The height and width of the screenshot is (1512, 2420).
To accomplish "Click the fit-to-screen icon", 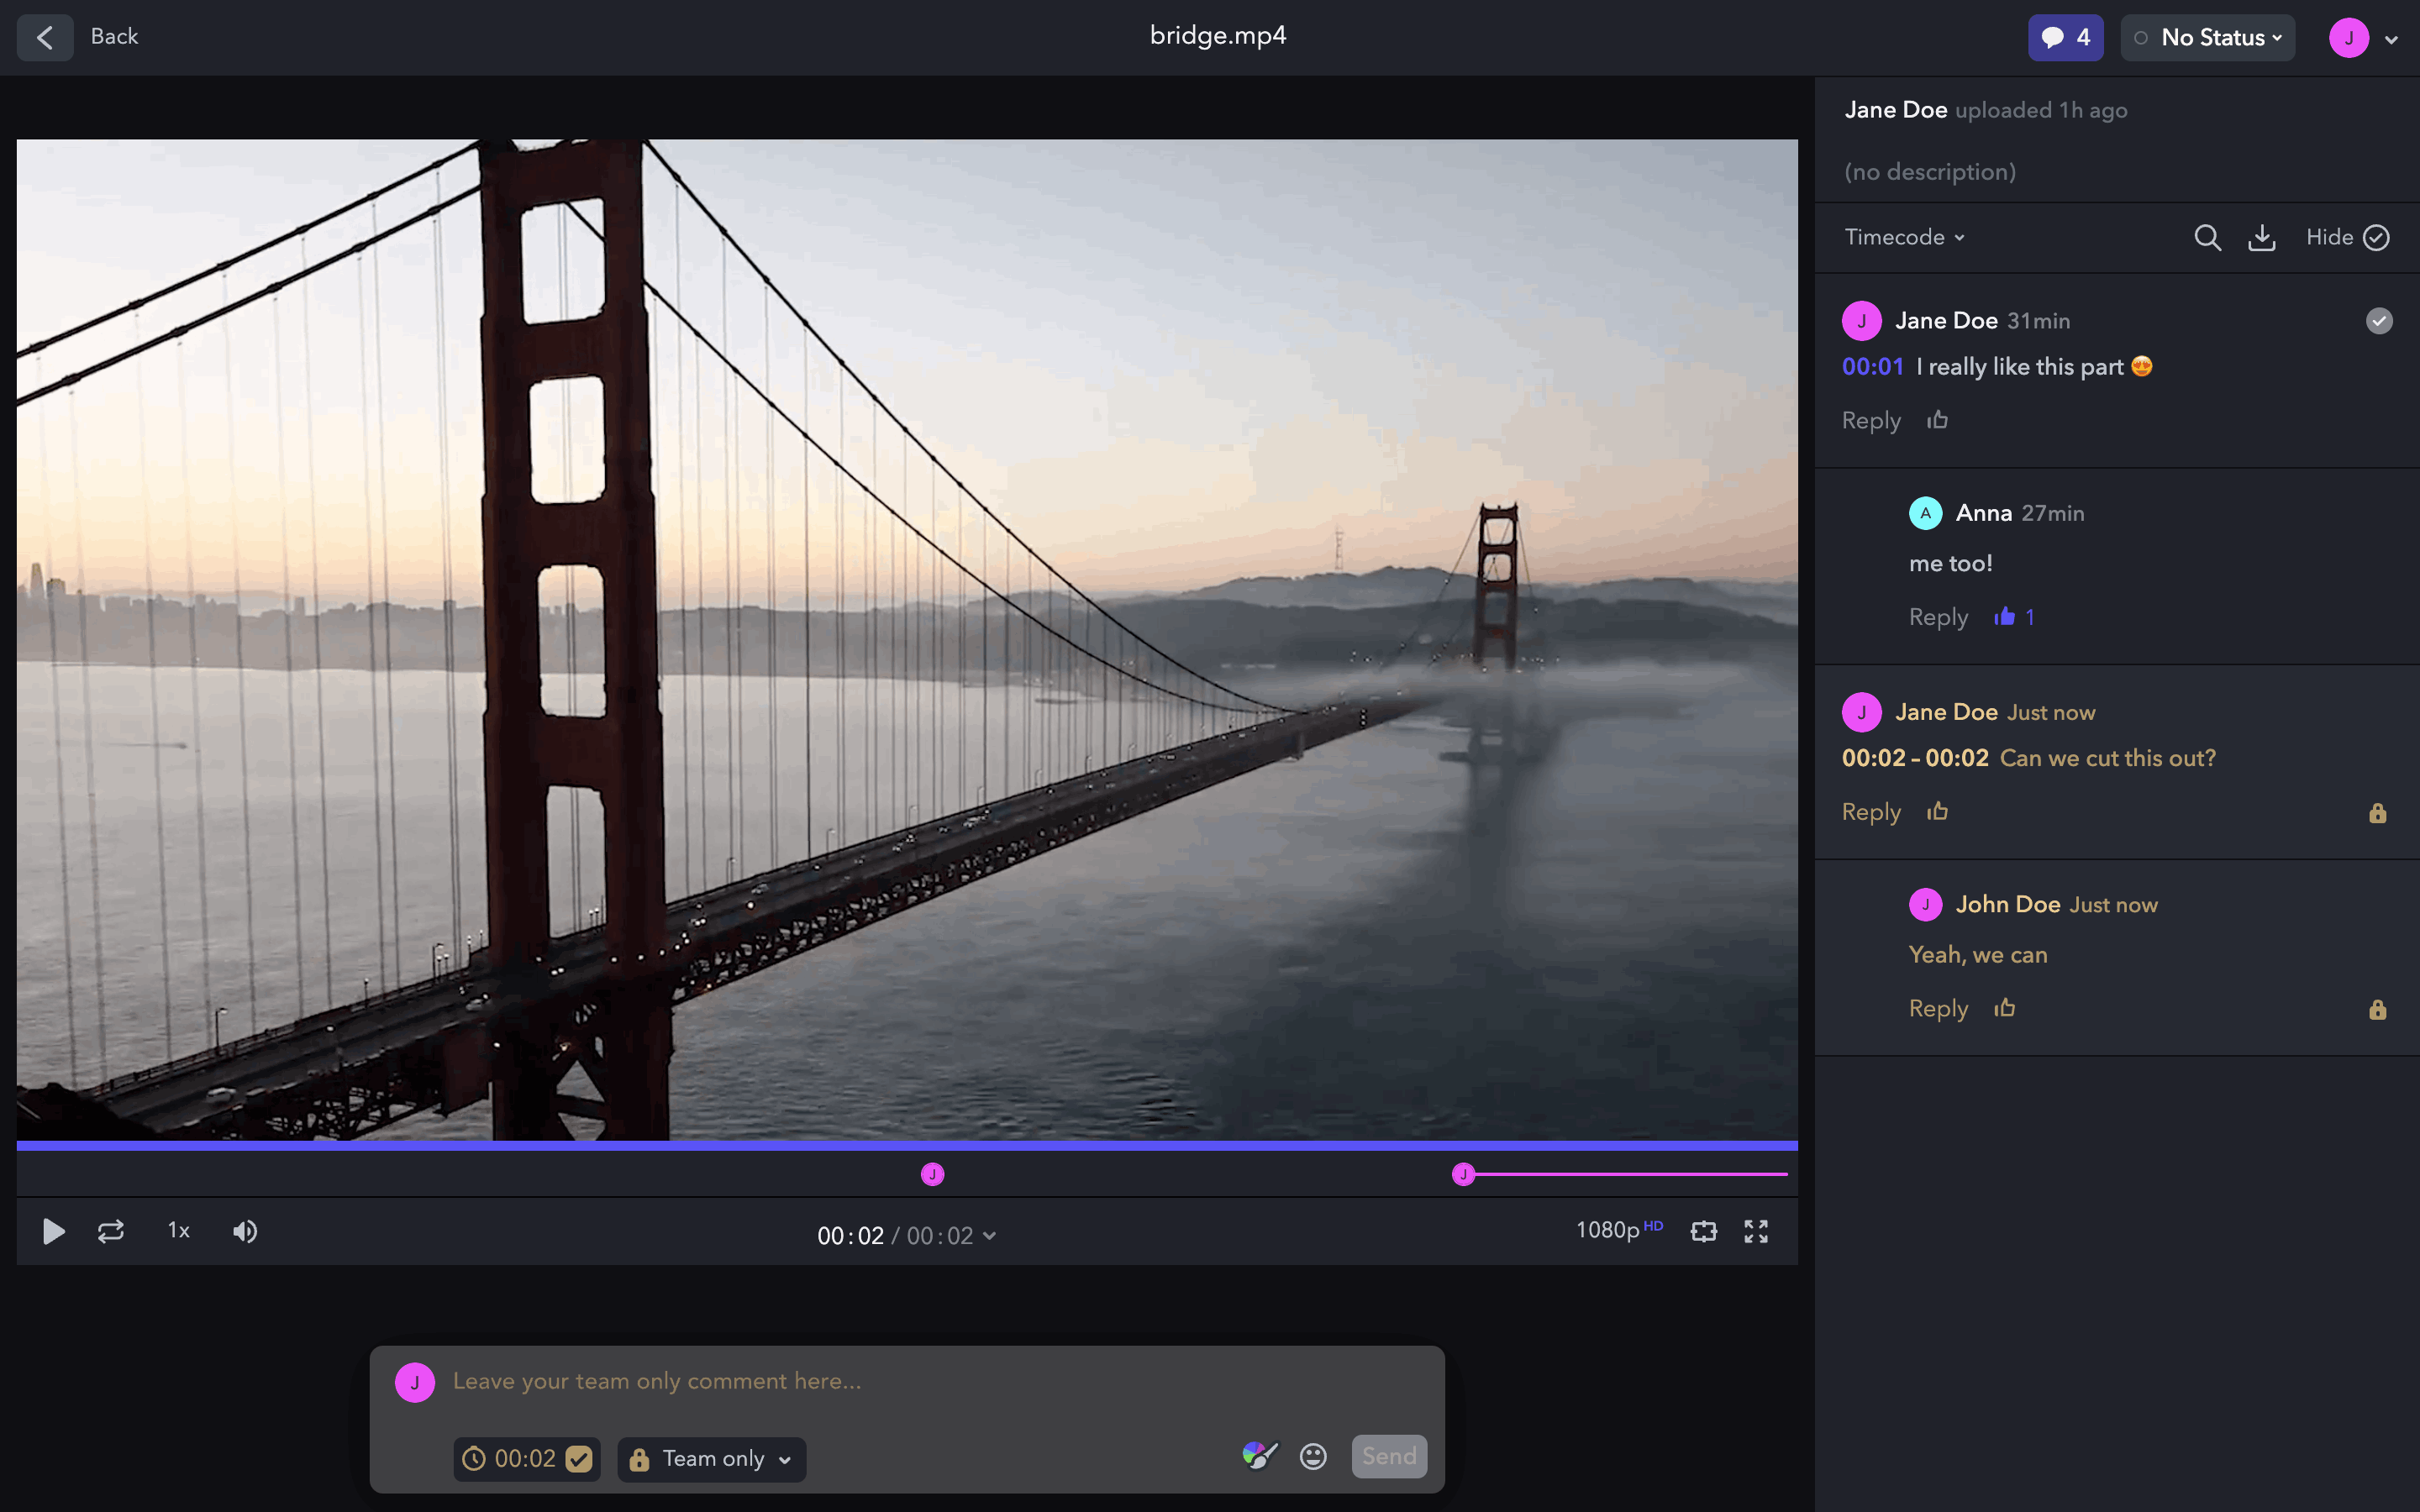I will coord(1703,1231).
